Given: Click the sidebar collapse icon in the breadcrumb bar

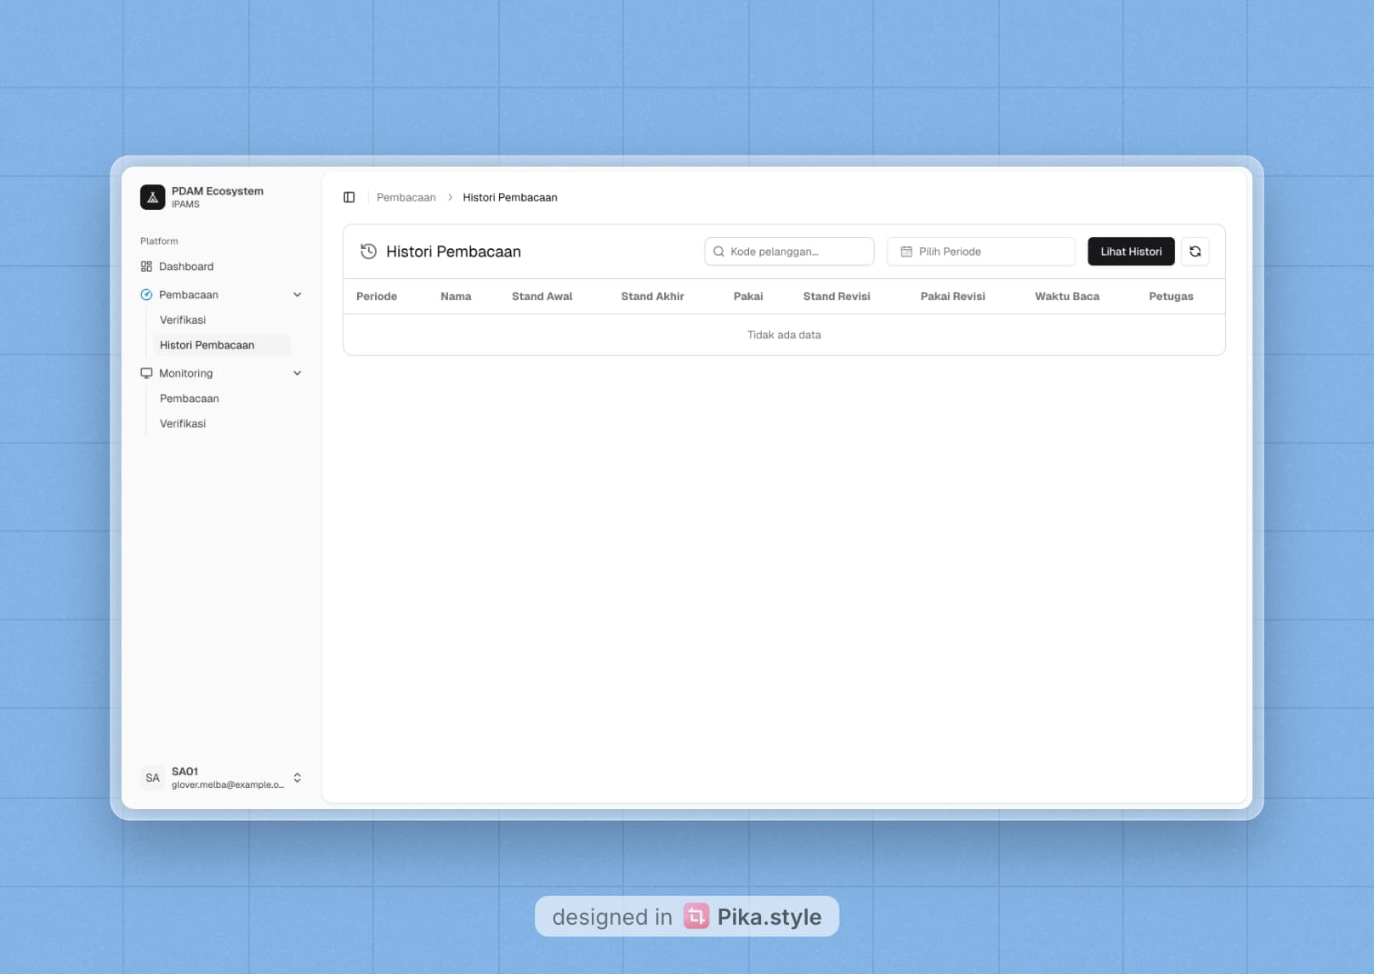Looking at the screenshot, I should point(349,196).
